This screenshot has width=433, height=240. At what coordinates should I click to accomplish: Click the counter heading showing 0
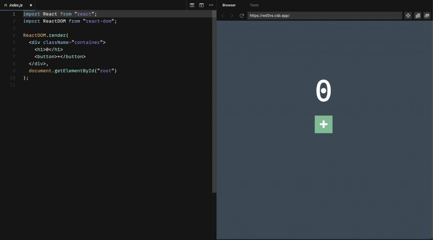pyautogui.click(x=323, y=91)
